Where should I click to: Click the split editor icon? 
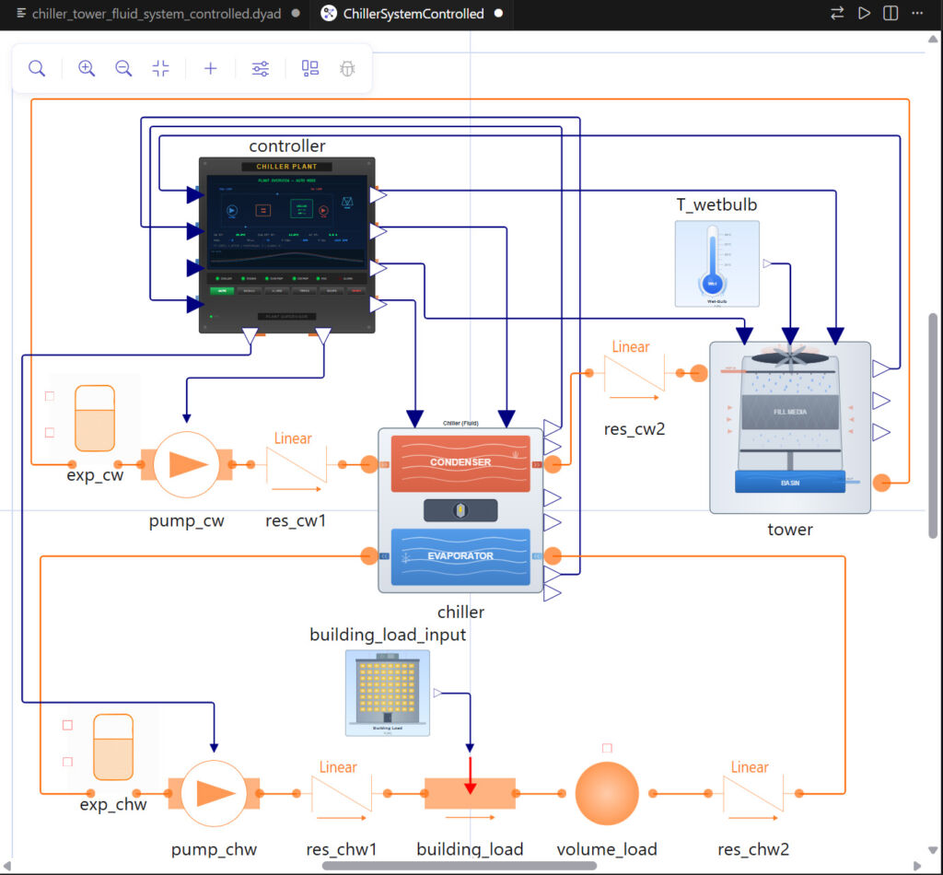point(891,13)
